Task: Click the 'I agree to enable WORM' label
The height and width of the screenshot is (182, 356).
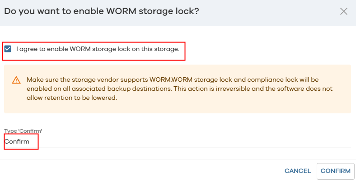Action: pyautogui.click(x=98, y=49)
